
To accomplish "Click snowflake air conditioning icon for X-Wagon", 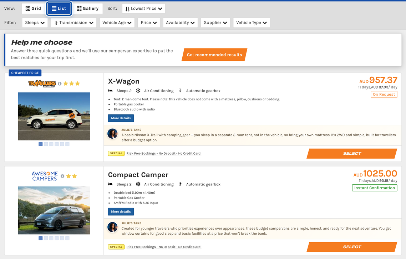I will pyautogui.click(x=138, y=91).
